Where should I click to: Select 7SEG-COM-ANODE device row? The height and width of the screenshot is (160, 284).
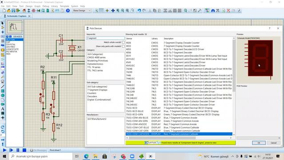pyautogui.click(x=179, y=124)
